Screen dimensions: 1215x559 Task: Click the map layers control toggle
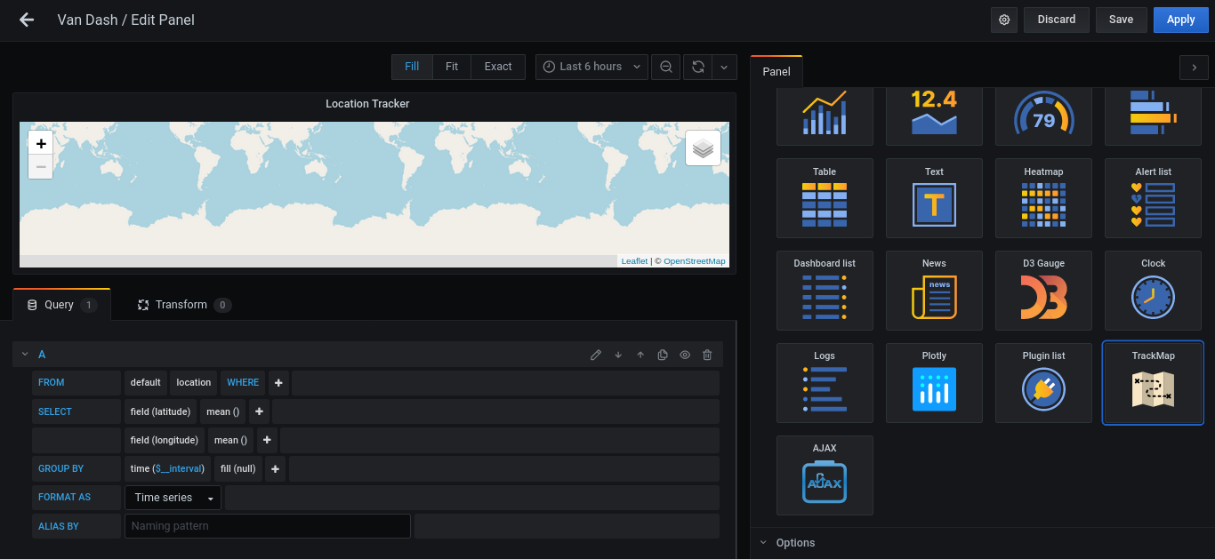click(703, 148)
